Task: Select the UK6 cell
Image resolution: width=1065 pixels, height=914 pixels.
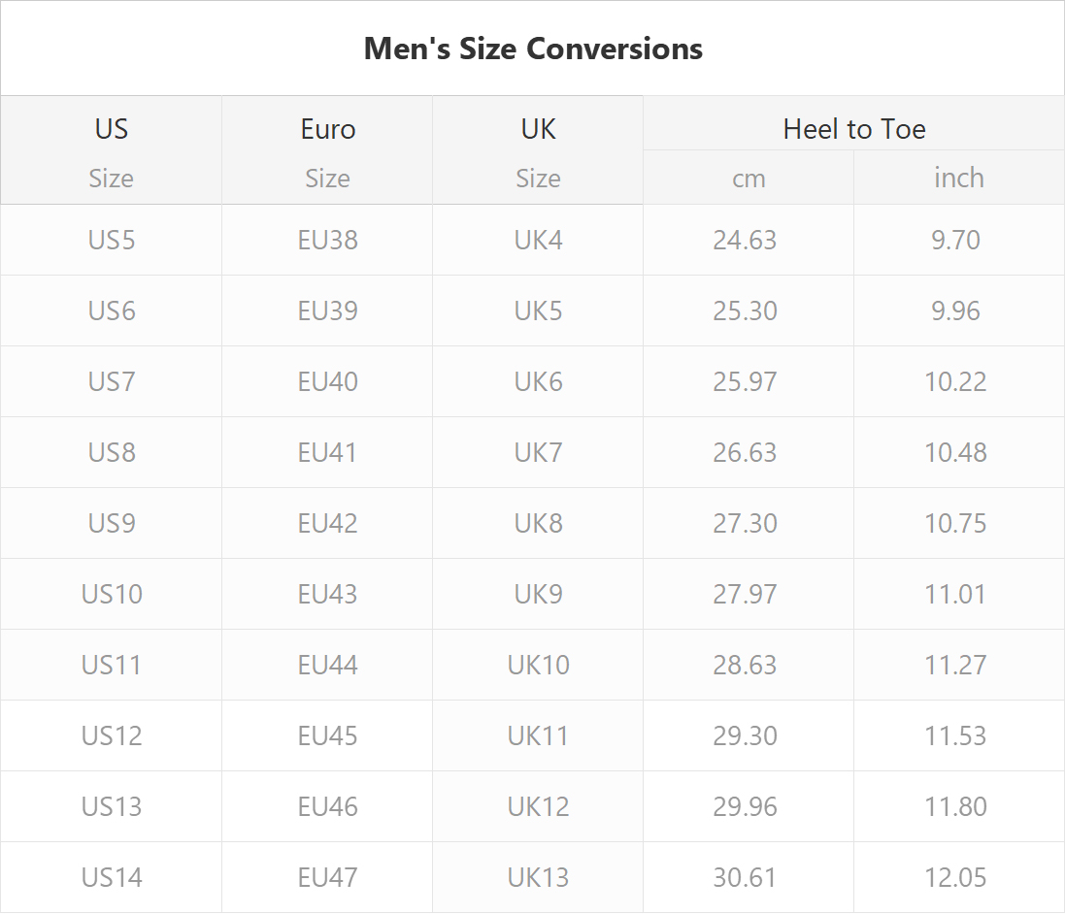Action: [538, 381]
